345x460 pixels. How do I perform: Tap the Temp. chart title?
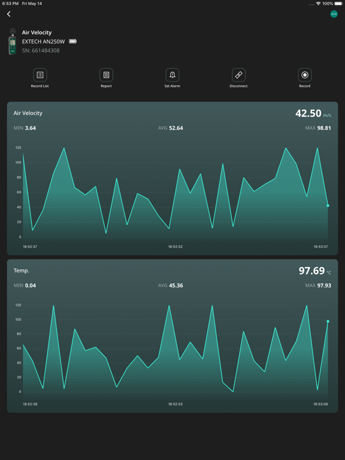[22, 271]
